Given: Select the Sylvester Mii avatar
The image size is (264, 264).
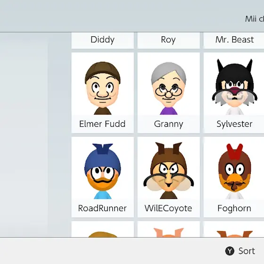Looking at the screenshot, I should point(235,87).
